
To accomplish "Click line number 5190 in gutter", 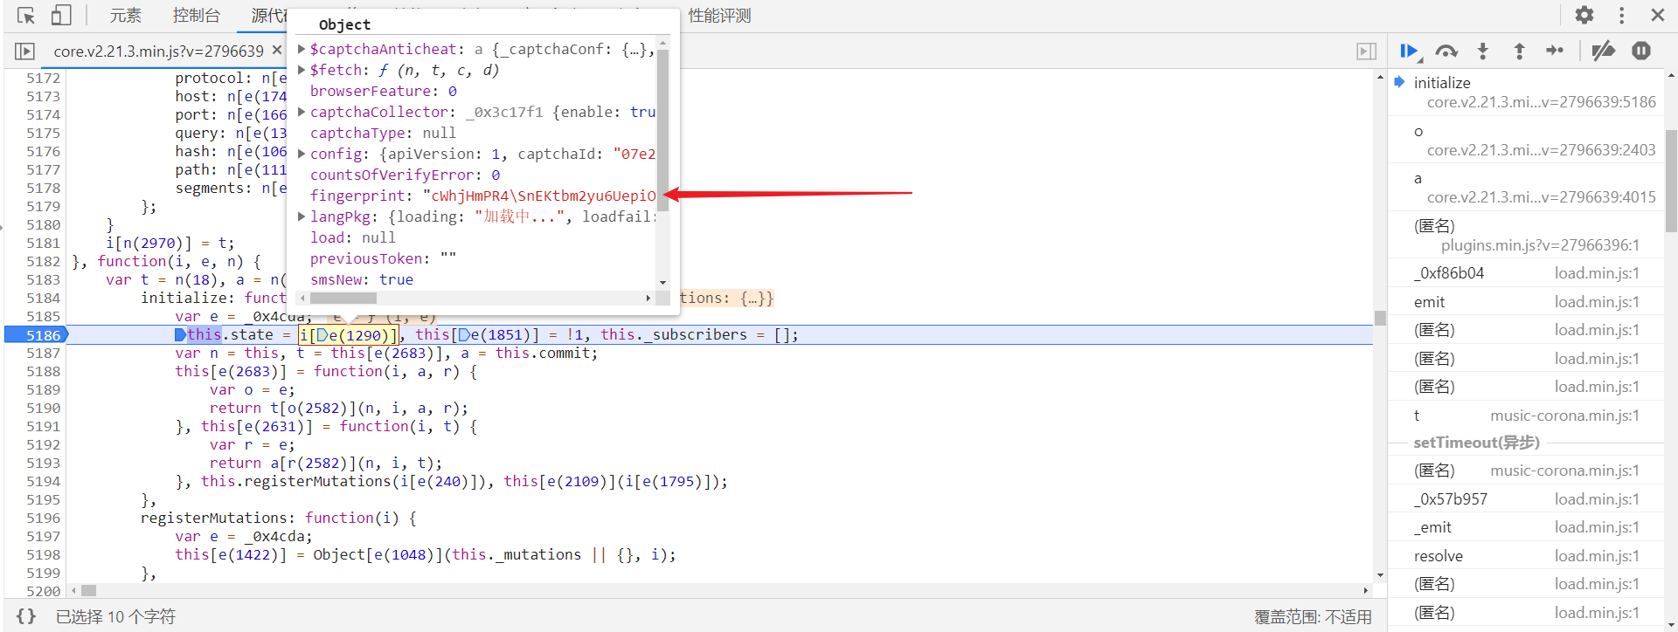I will click(43, 408).
